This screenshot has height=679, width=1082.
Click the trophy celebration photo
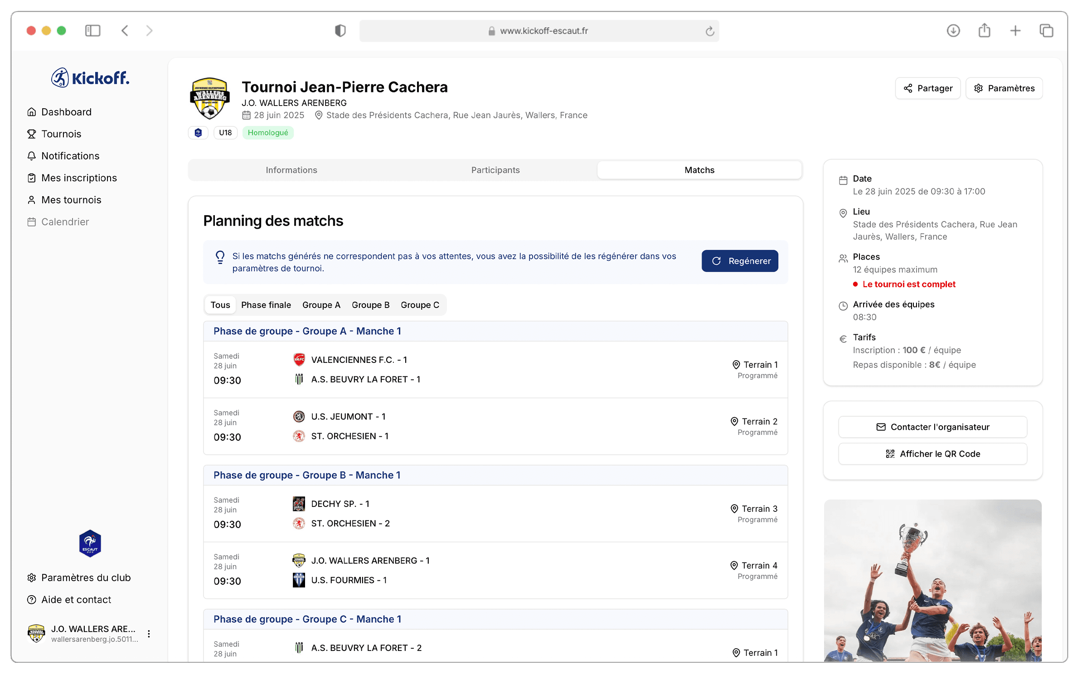pos(932,584)
